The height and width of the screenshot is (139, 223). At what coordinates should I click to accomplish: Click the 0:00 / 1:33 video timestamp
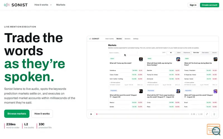point(197,114)
